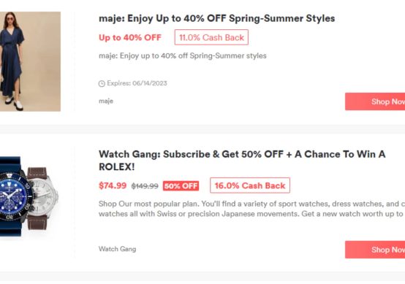Click the Shop Now button for Watch Gang
The image size is (405, 284).
click(375, 250)
